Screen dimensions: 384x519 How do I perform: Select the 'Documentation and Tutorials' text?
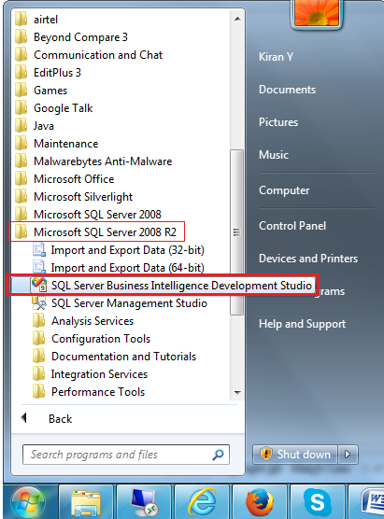click(123, 357)
